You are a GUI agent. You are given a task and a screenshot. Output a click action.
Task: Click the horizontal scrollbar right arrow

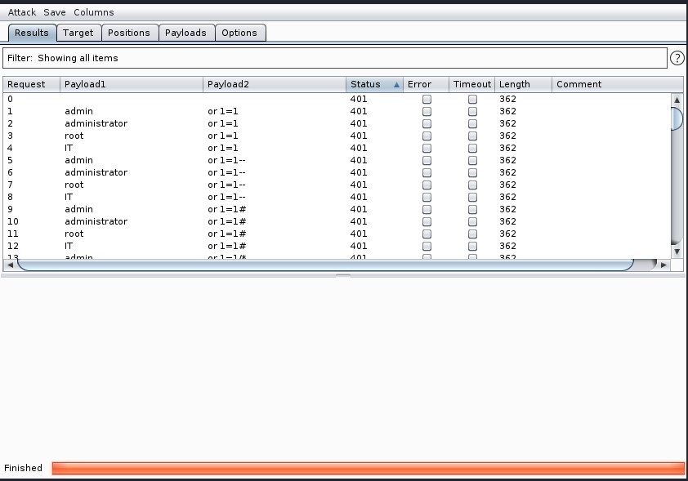pos(663,265)
